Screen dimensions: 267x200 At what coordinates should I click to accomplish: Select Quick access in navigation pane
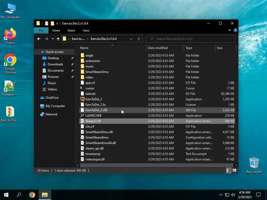point(54,52)
